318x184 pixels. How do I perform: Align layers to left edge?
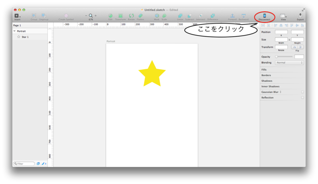click(x=275, y=25)
